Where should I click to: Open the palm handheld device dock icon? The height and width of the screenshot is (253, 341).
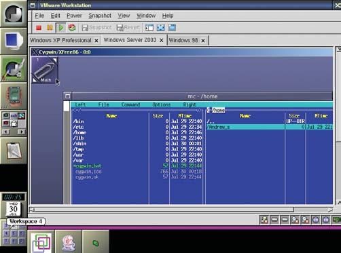point(14,96)
